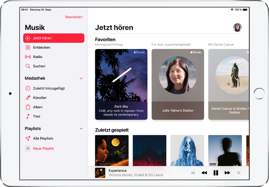
Task: Click the album stack icon beside Alben
Action: pyautogui.click(x=28, y=107)
